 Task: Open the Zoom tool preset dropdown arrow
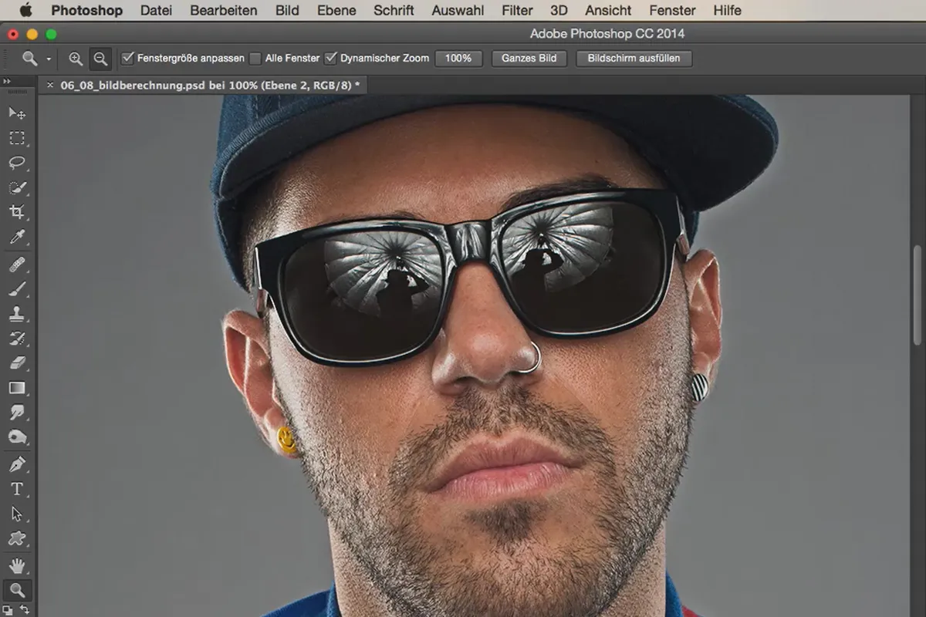(49, 59)
